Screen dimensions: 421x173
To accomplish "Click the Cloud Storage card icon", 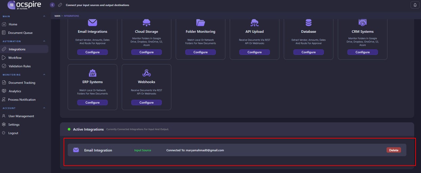I will point(146,23).
